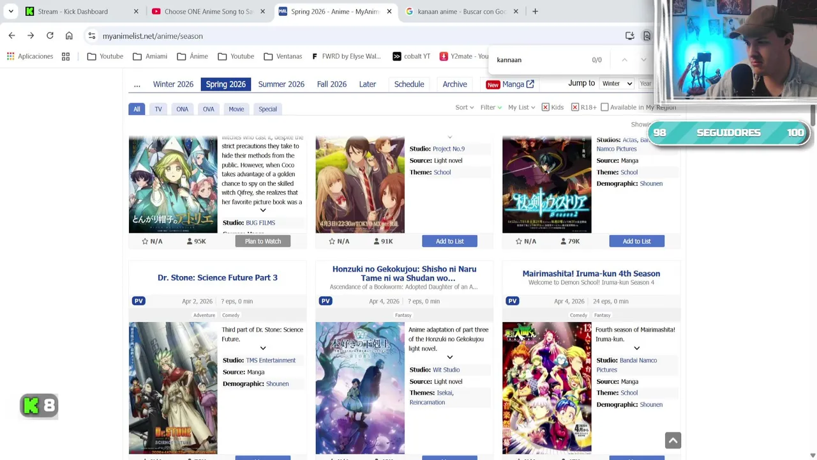Reload the page with the refresh icon
The width and height of the screenshot is (817, 460).
click(x=50, y=36)
